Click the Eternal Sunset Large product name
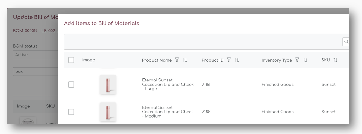The width and height of the screenshot is (362, 134). pos(167,85)
